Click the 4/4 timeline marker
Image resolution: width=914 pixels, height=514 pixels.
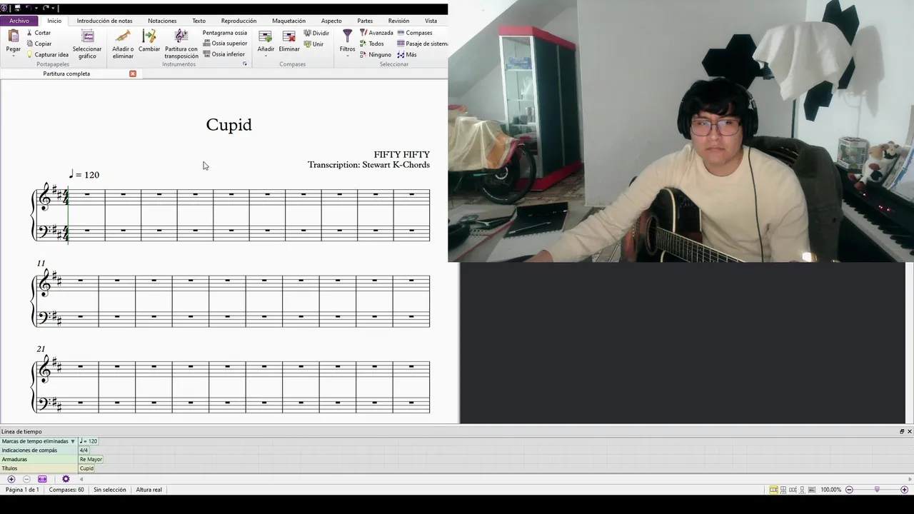[x=84, y=450]
